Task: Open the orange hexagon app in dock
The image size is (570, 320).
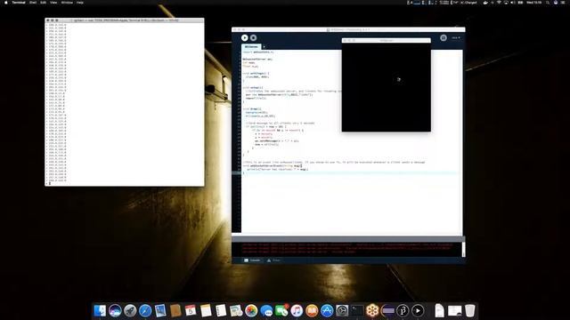Action: [372, 310]
